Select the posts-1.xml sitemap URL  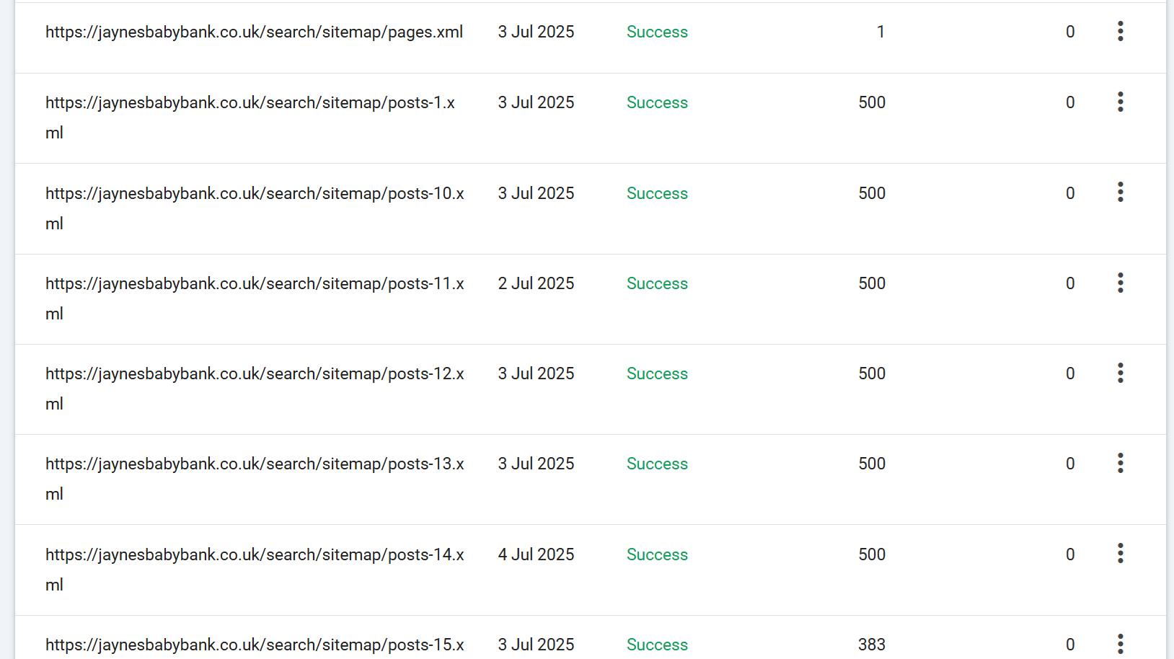click(250, 118)
